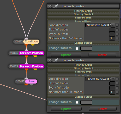The width and height of the screenshot is (121, 114).
Task: Select For each Position node 200425
Action: point(32,66)
